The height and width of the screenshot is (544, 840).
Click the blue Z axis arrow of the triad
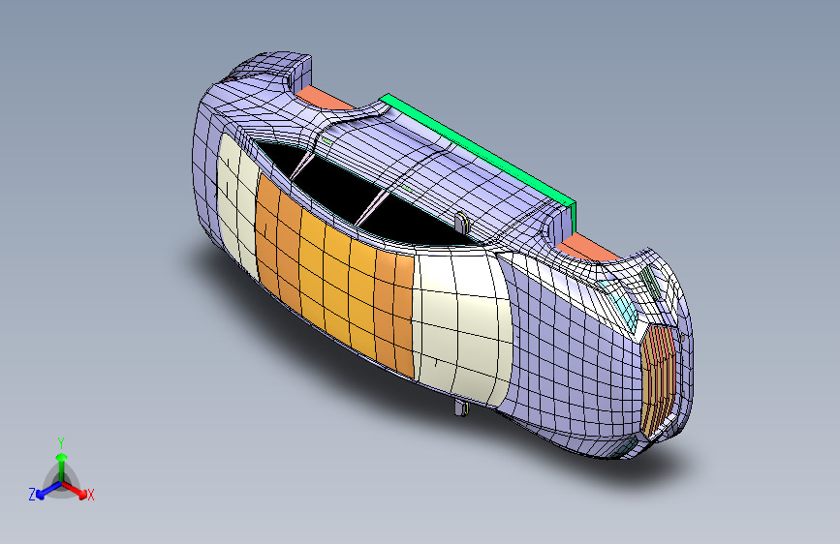coord(48,491)
